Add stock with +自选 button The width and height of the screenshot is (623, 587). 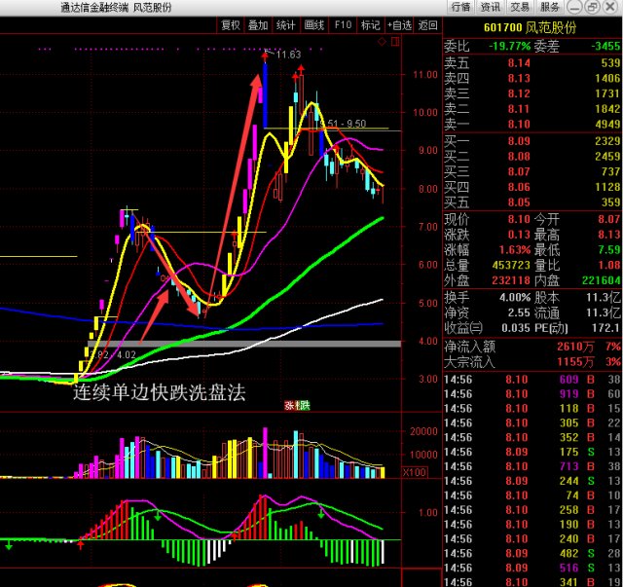click(x=400, y=25)
